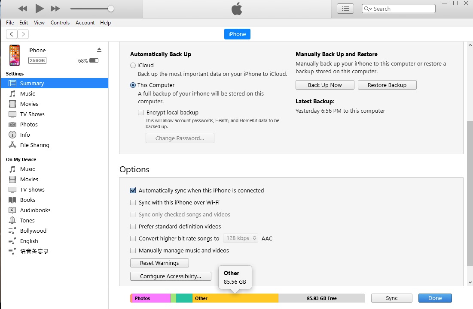Click TV Shows icon under Settings
Image resolution: width=473 pixels, height=309 pixels.
[12, 114]
